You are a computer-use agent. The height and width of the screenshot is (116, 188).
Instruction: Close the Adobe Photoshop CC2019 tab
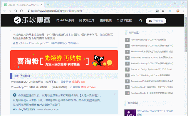41,5
